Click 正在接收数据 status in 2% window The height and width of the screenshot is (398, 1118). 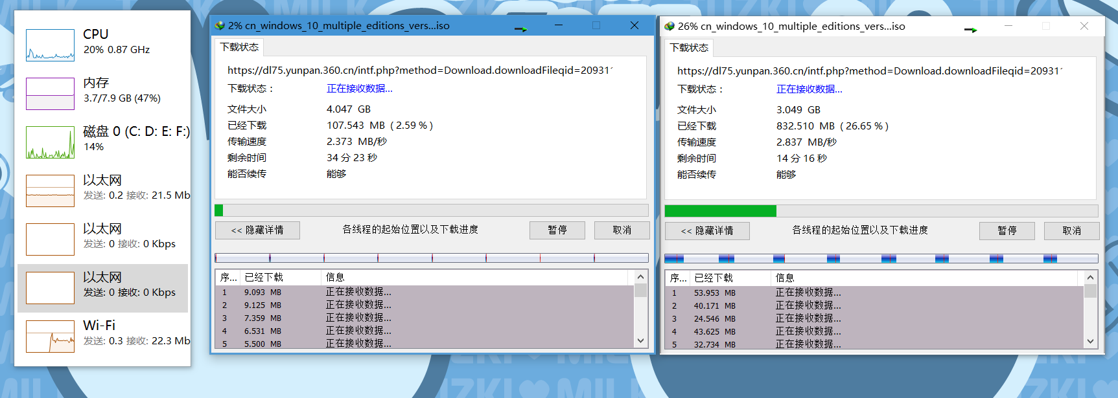coord(360,89)
